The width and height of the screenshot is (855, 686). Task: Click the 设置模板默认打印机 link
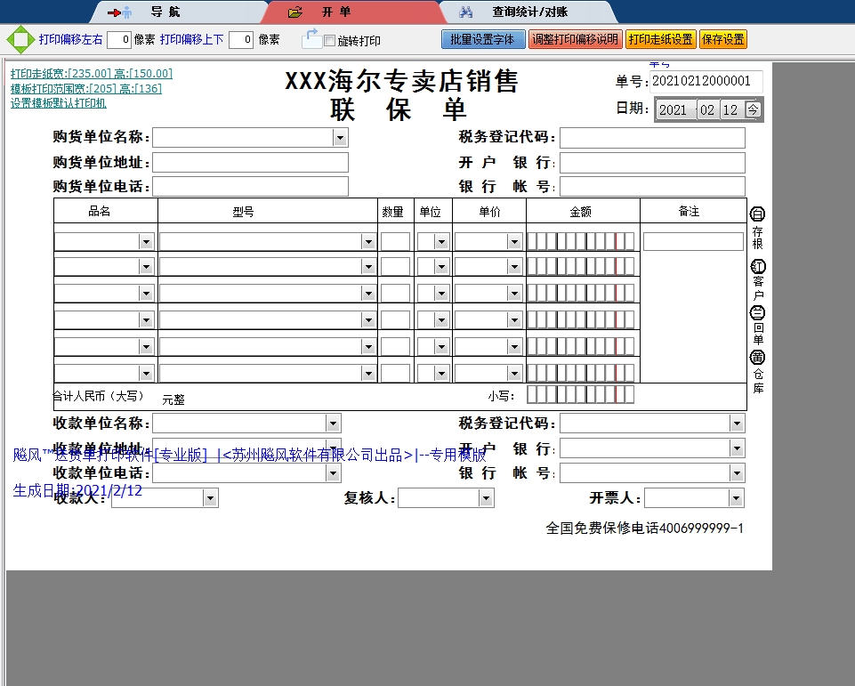point(59,103)
